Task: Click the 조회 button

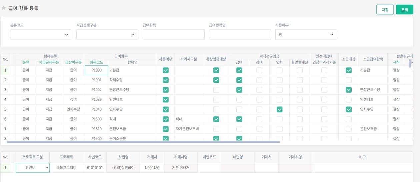Action: coord(404,10)
